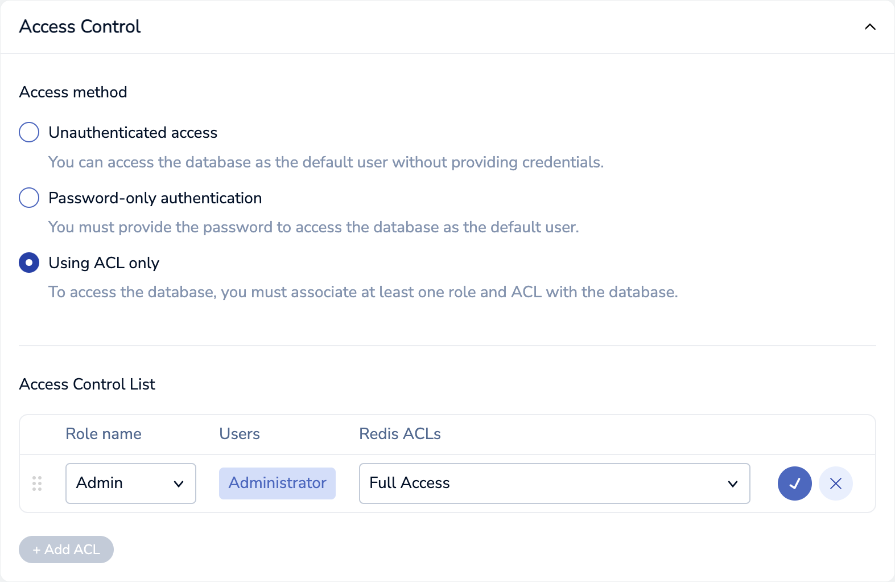Click the Administrator user tag
895x582 pixels.
point(277,483)
